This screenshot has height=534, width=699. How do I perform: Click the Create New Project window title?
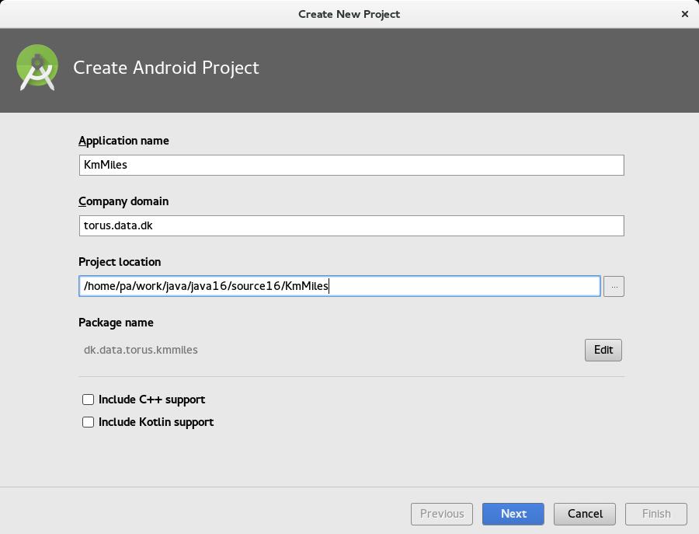pos(349,14)
